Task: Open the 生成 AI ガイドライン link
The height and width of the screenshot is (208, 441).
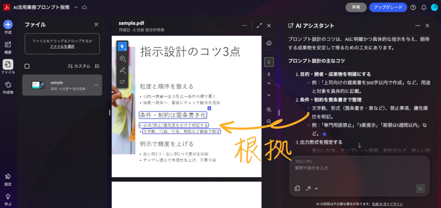Action: point(387,204)
